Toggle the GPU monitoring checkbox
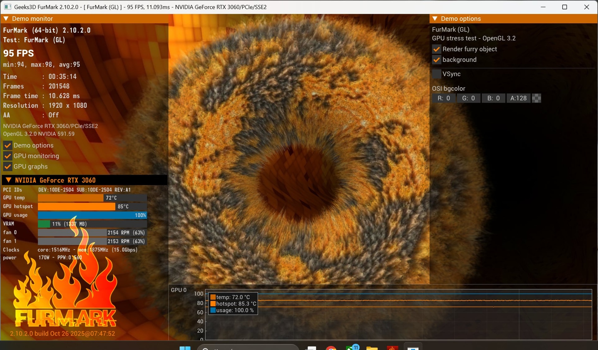Viewport: 598px width, 350px height. tap(8, 156)
